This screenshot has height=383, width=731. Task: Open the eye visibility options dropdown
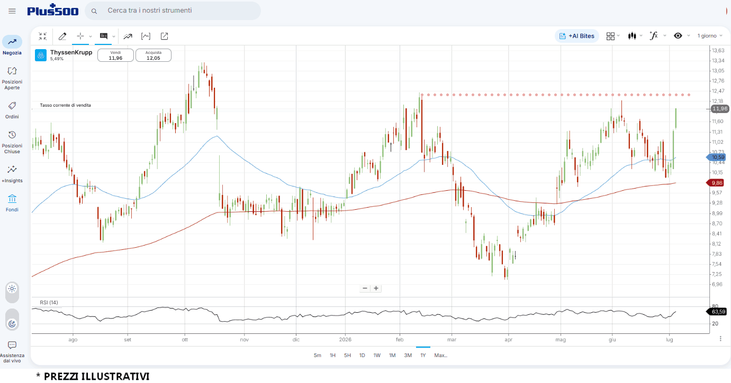tap(682, 36)
